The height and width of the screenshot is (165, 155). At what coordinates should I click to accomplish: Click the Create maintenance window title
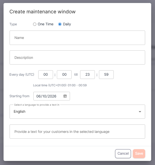[42, 12]
